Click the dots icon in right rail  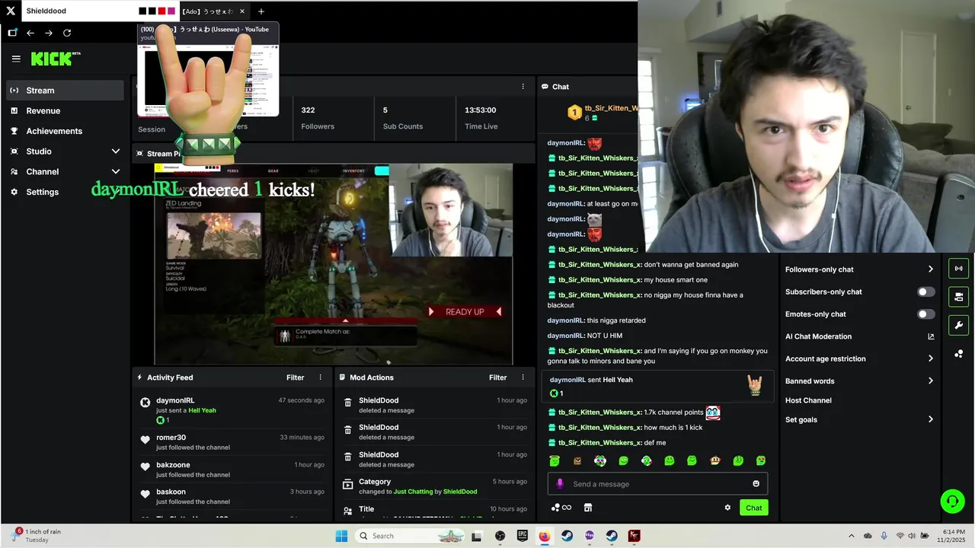(x=958, y=354)
